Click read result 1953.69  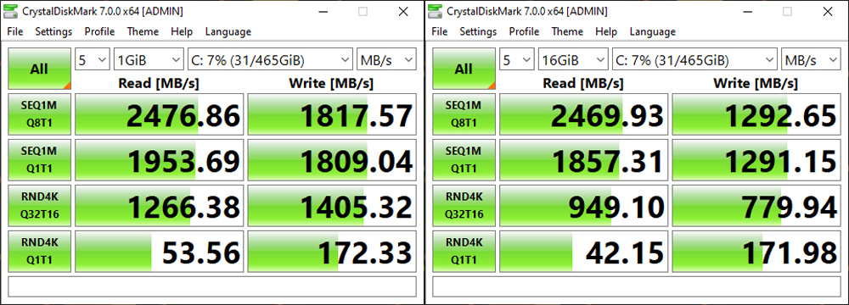[160, 160]
